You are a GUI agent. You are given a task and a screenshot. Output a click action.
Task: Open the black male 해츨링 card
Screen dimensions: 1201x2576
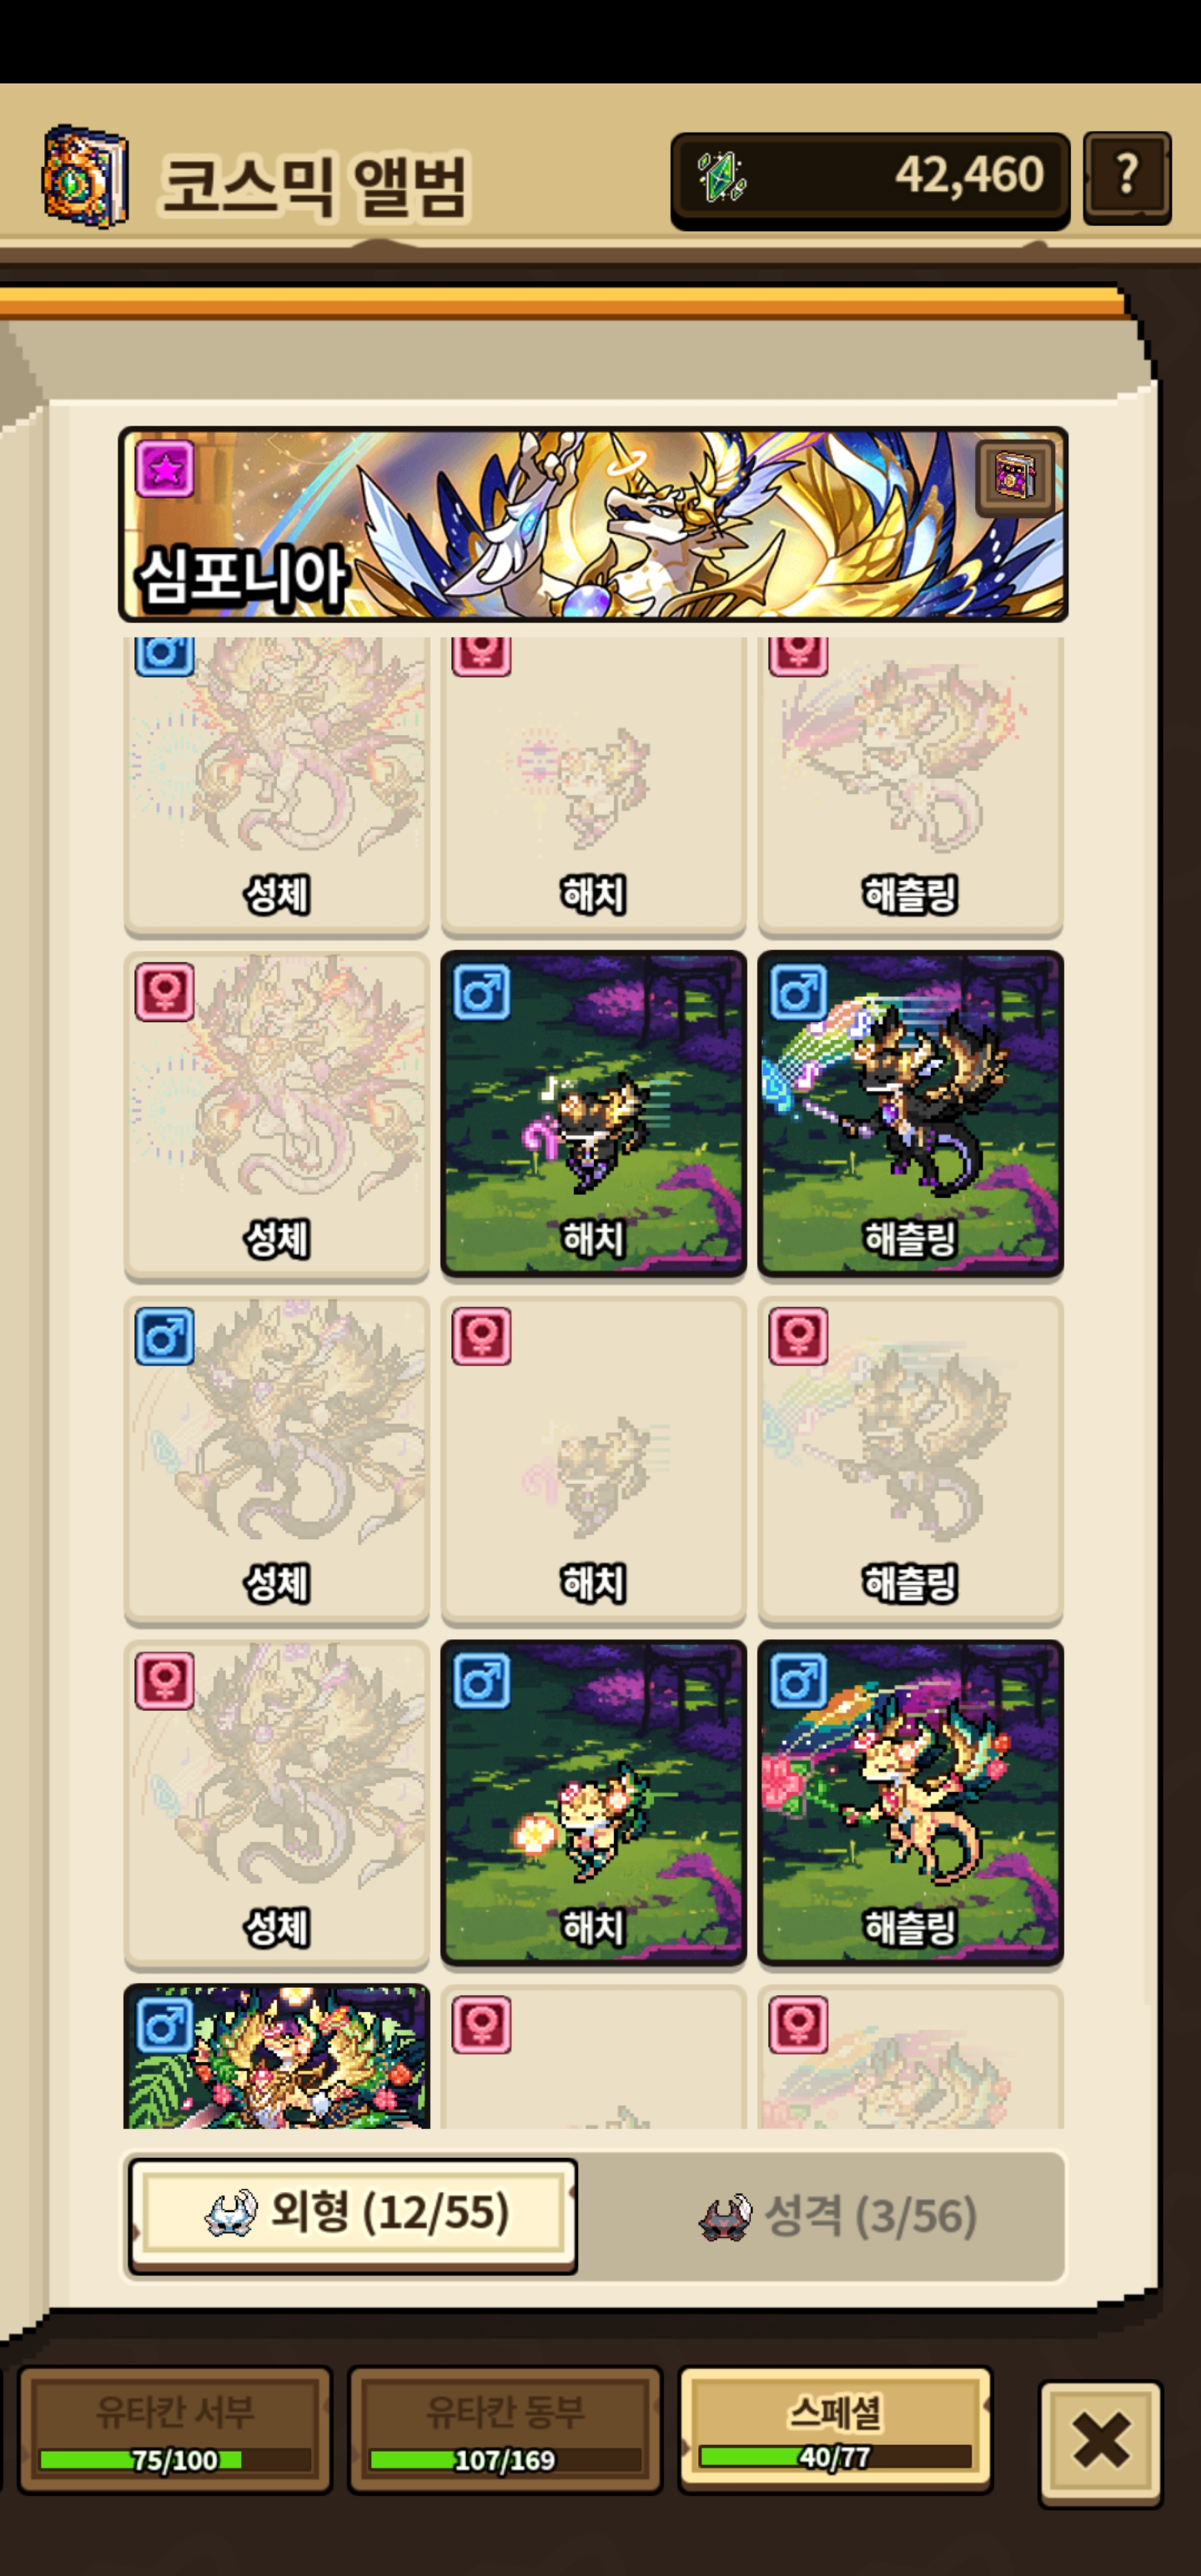[910, 1113]
